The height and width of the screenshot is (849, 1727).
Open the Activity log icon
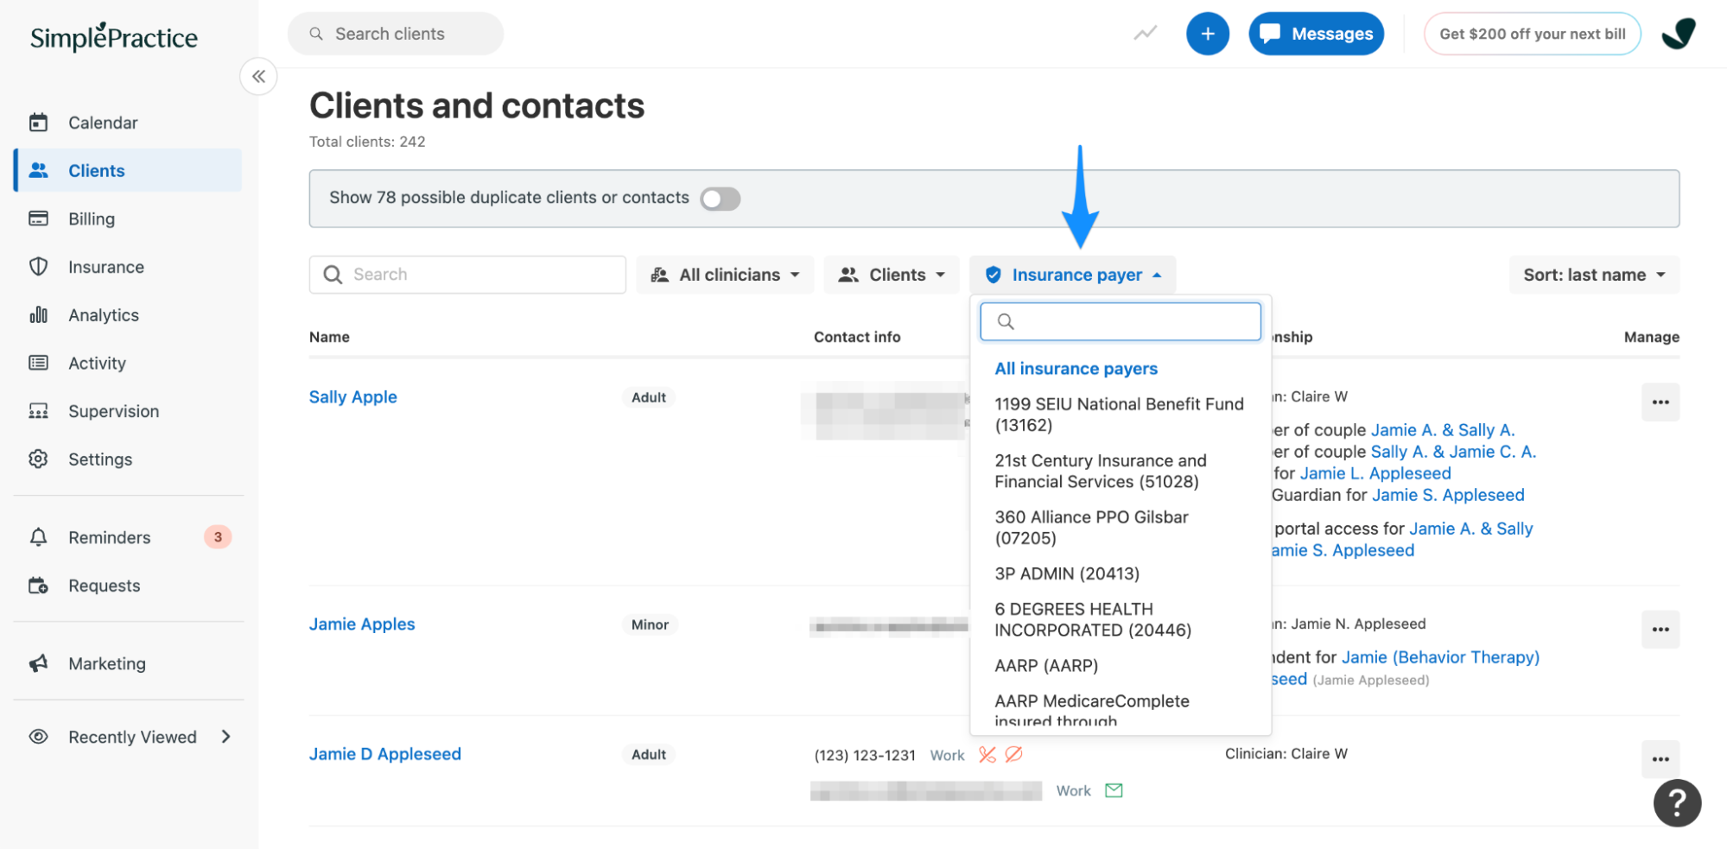(39, 363)
